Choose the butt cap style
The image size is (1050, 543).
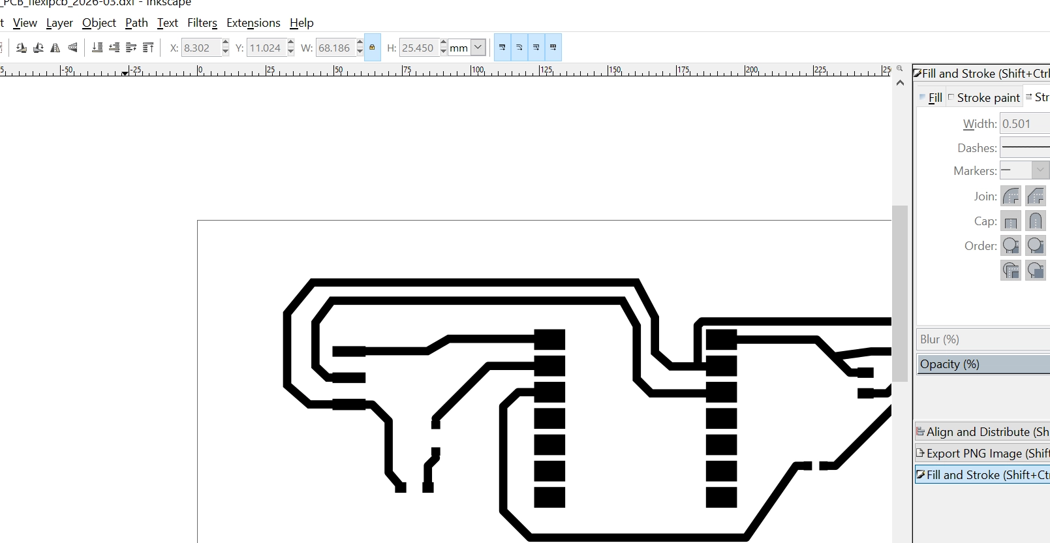tap(1011, 221)
